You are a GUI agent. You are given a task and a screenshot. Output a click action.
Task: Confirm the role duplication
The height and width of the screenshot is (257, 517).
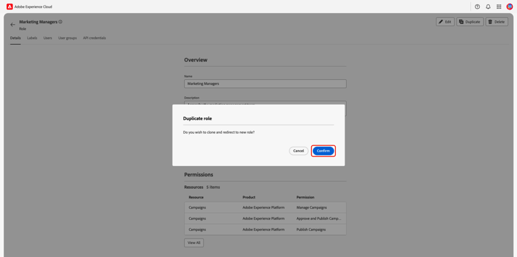(x=323, y=151)
